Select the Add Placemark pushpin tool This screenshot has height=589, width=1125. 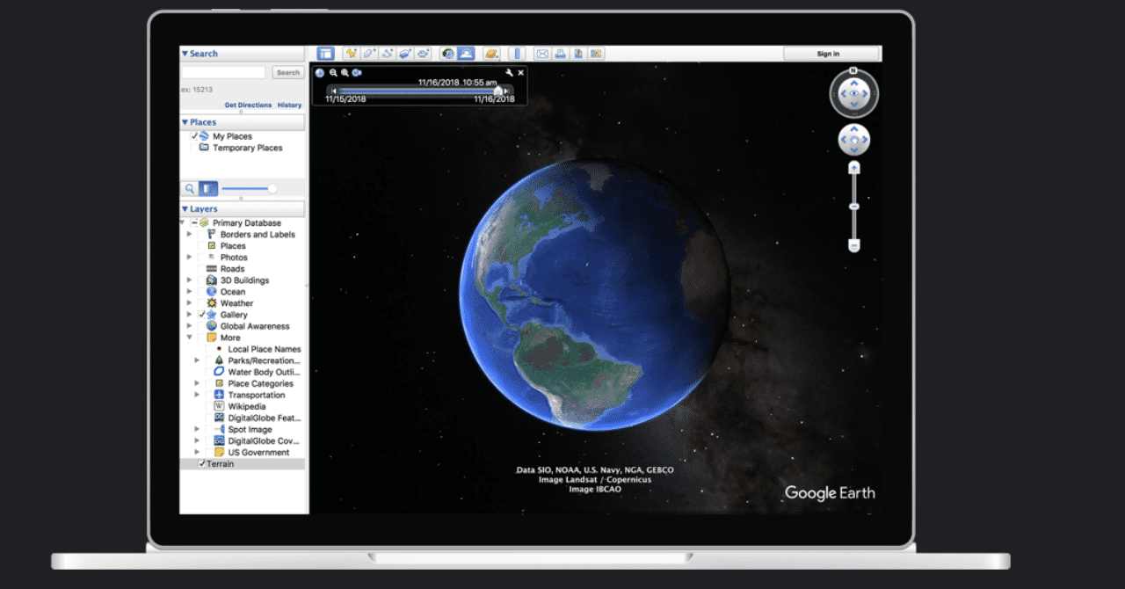point(352,54)
